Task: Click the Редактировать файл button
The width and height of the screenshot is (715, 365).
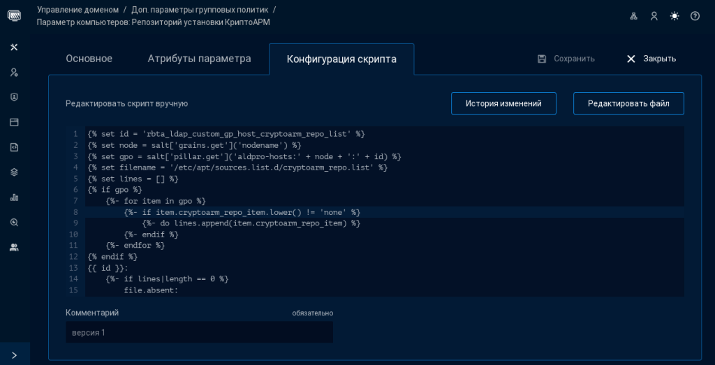Action: pos(628,103)
